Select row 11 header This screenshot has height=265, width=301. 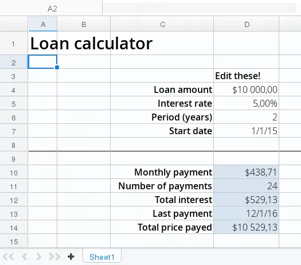14,186
